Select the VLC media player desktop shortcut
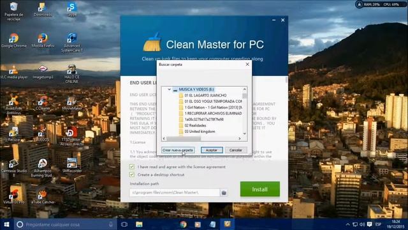The height and width of the screenshot is (230, 408). pos(14,72)
